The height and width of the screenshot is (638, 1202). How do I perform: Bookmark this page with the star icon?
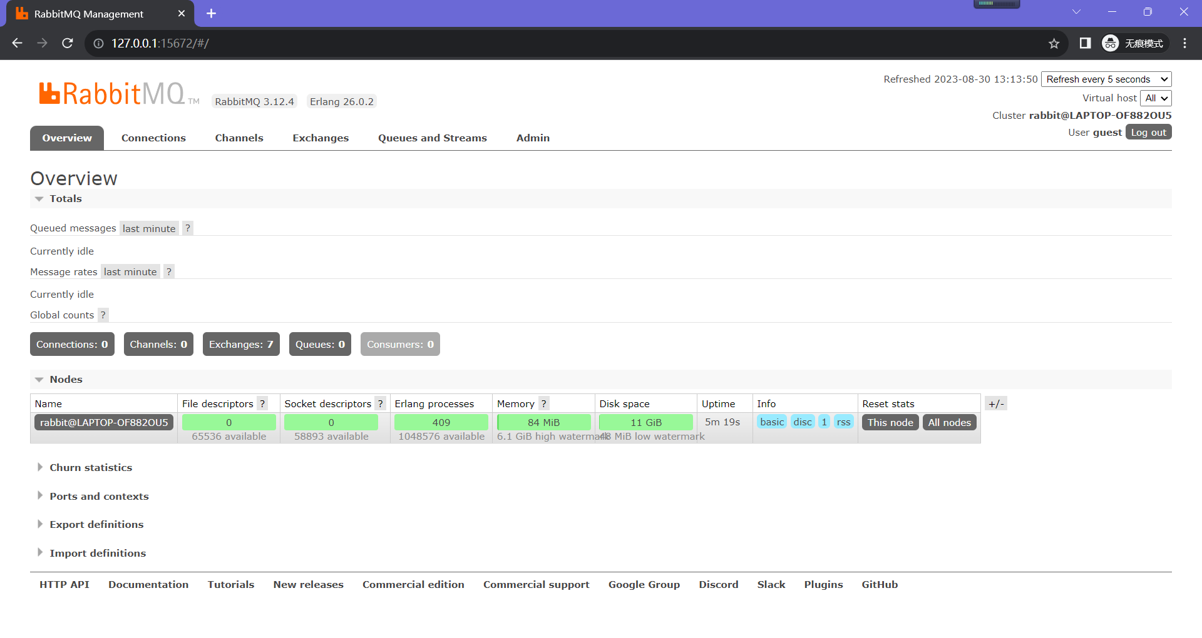(1054, 43)
